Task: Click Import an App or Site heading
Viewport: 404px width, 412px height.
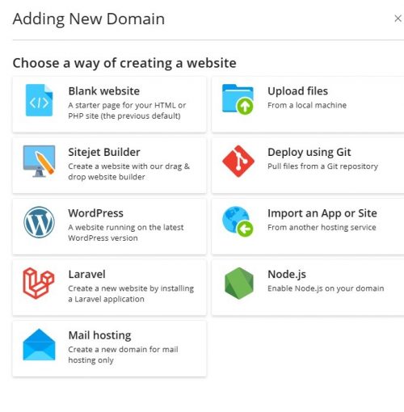Action: click(322, 213)
